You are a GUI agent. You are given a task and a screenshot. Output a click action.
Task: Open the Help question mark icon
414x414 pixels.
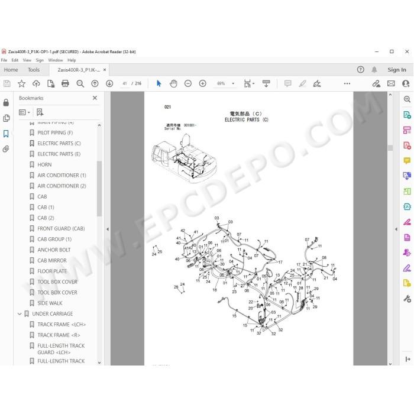click(360, 69)
